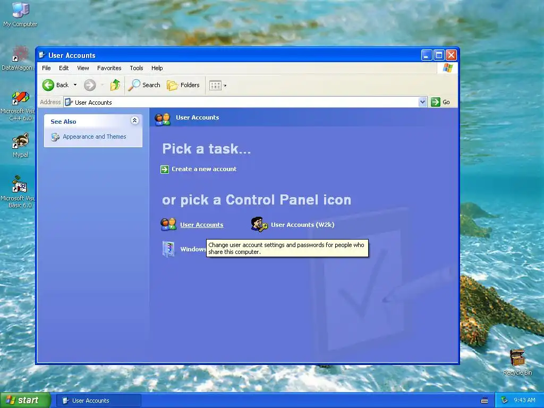Click the title bar window icon
The height and width of the screenshot is (408, 544).
click(x=42, y=55)
